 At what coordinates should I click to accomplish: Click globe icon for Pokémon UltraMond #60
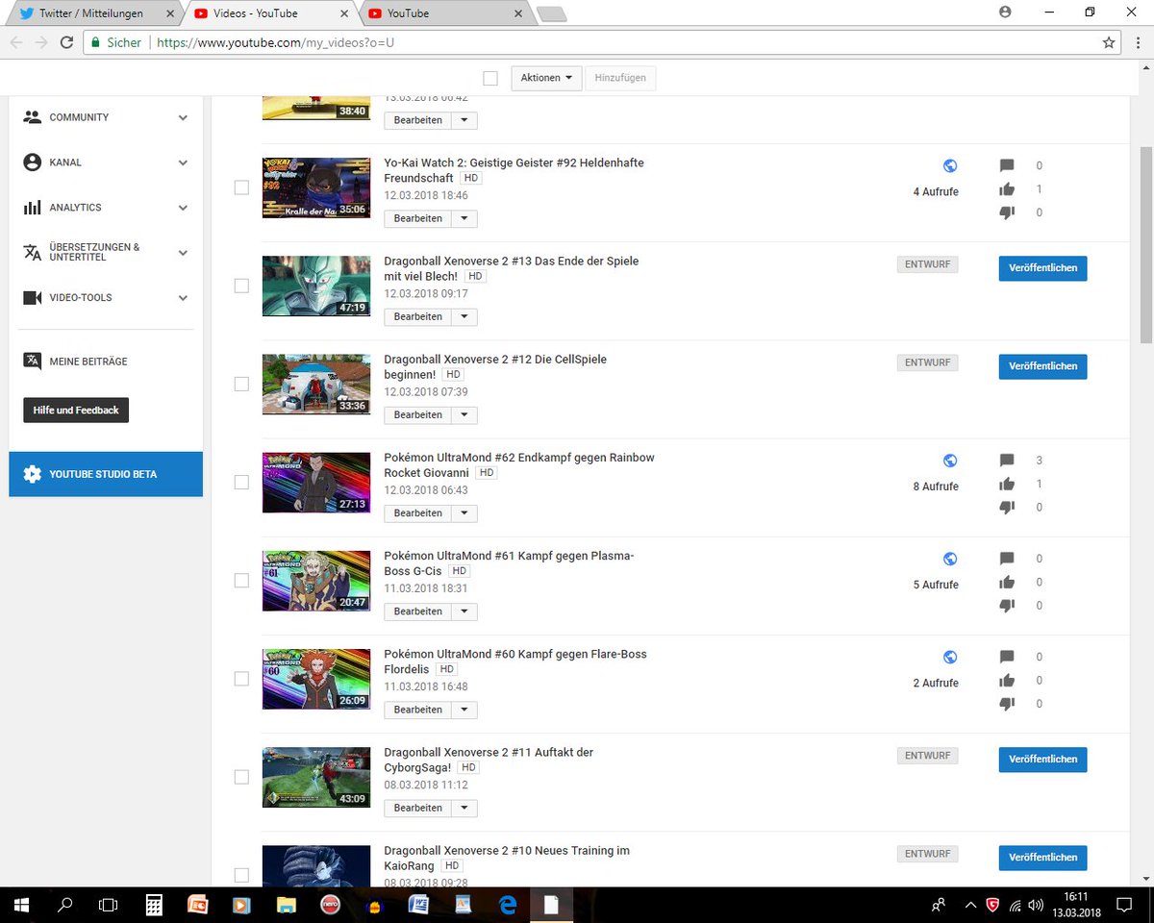tap(950, 657)
